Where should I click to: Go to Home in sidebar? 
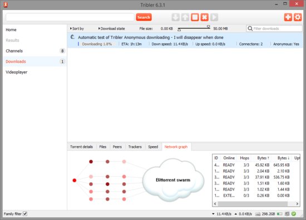(35, 29)
